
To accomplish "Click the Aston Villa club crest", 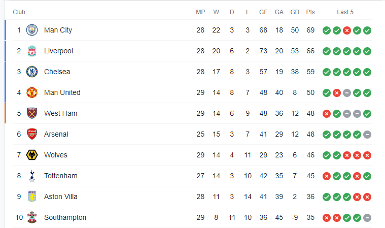I will (32, 197).
